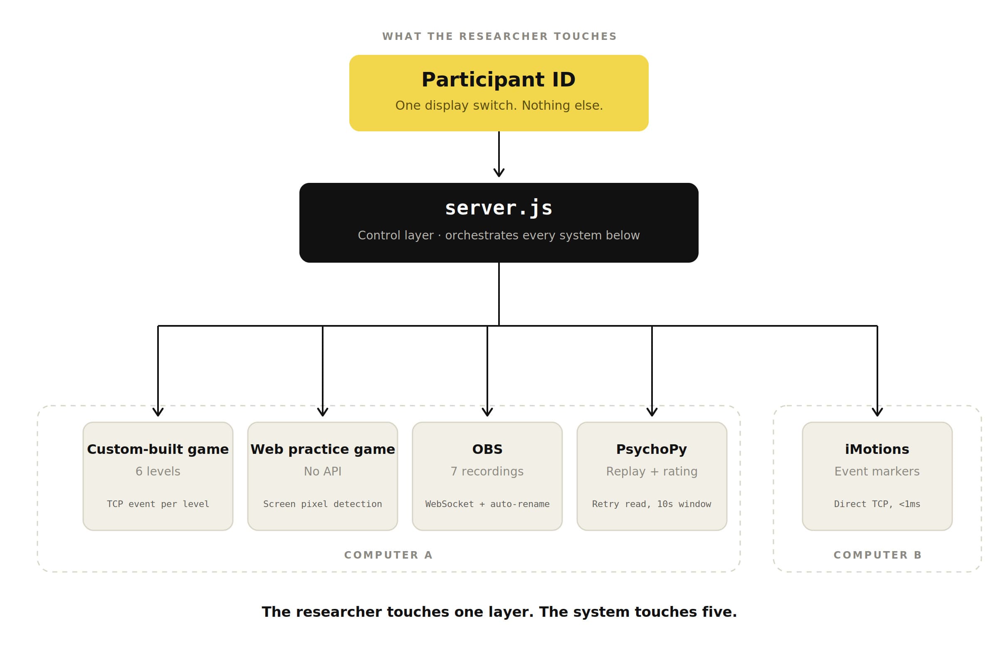
Task: Click the 'WHAT THE RESEARCHER TOUCHES' heading
Action: 499,37
